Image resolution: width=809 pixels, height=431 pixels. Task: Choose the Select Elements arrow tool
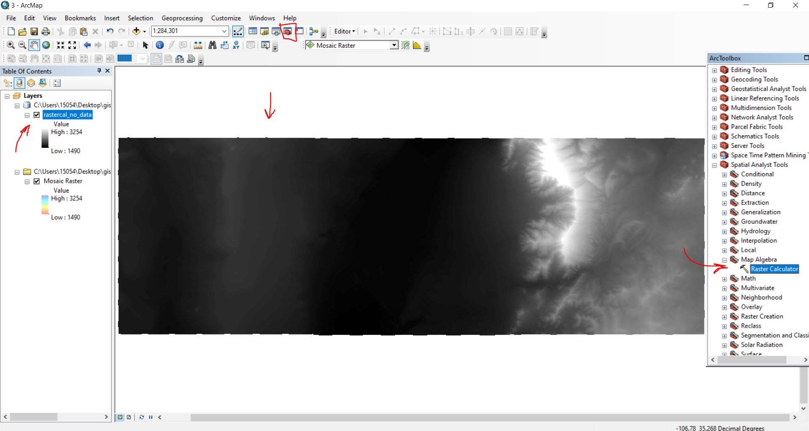click(x=145, y=45)
